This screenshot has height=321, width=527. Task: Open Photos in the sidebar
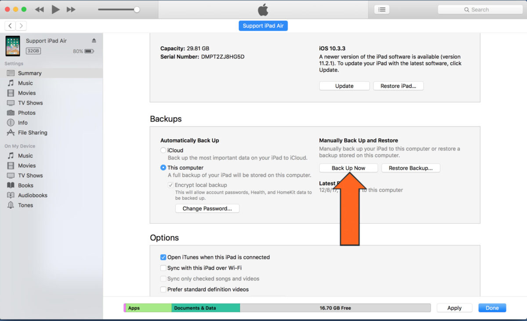[51, 112]
